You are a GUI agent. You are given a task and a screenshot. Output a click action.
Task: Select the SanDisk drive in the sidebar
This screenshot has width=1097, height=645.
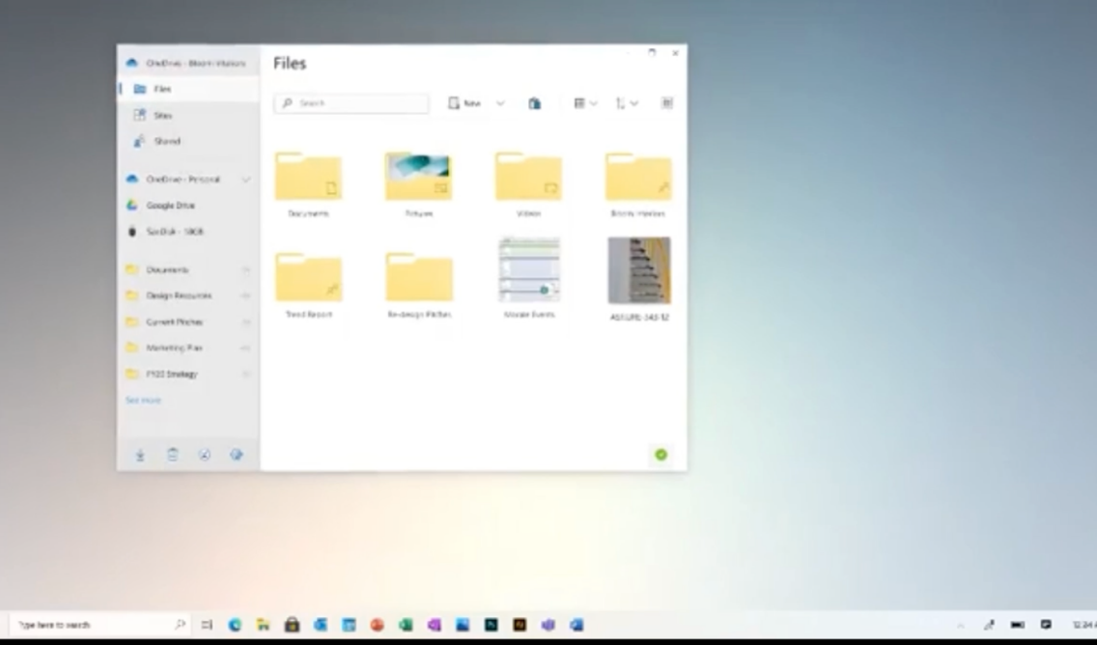(x=174, y=232)
